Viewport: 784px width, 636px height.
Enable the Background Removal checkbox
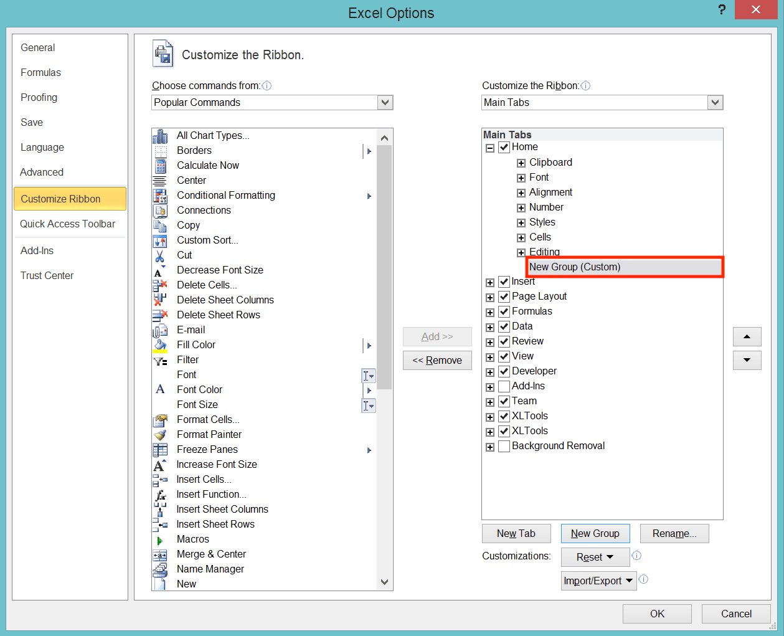tap(504, 447)
